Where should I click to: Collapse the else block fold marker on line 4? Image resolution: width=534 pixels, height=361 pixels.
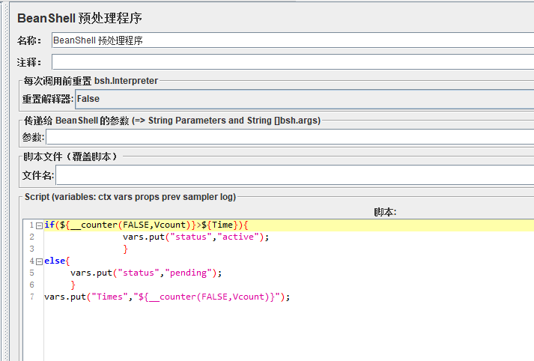pos(39,261)
